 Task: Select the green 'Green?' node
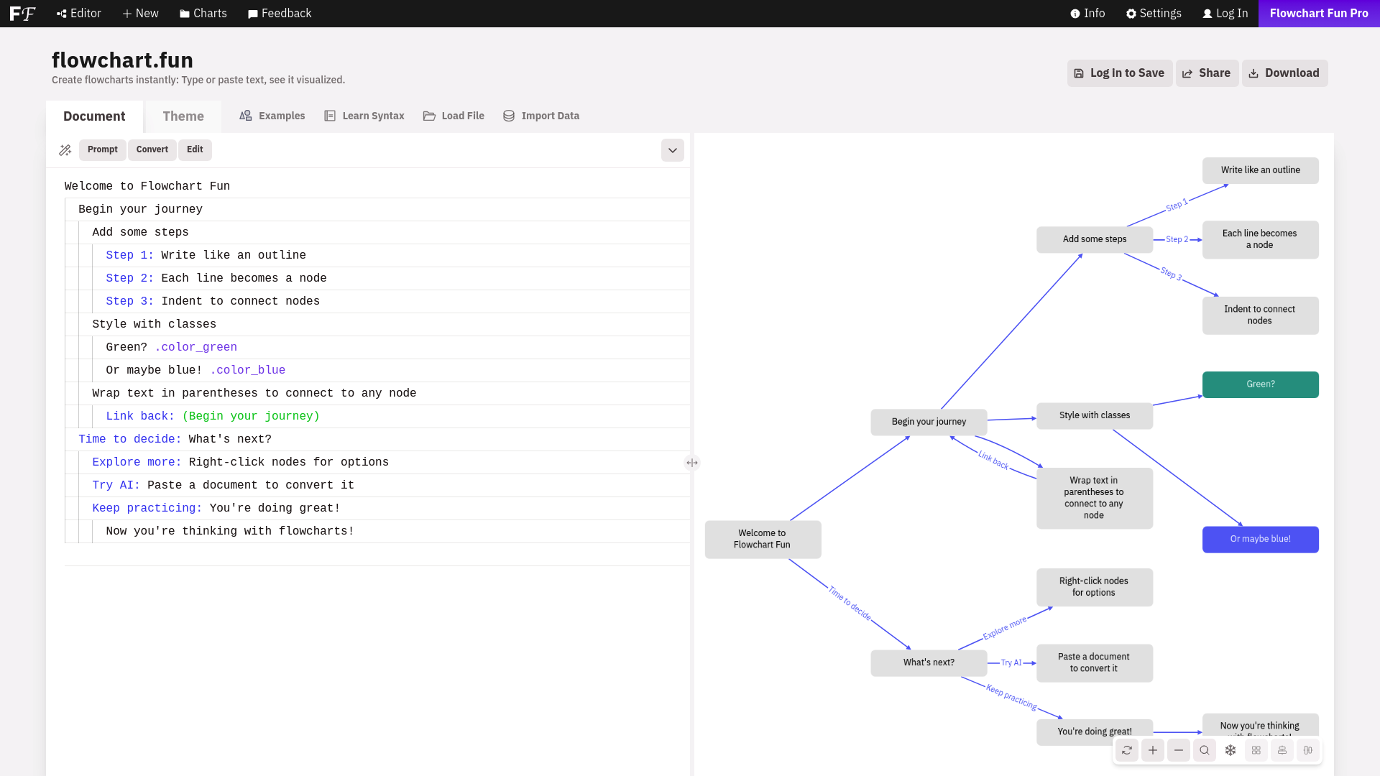tap(1260, 384)
